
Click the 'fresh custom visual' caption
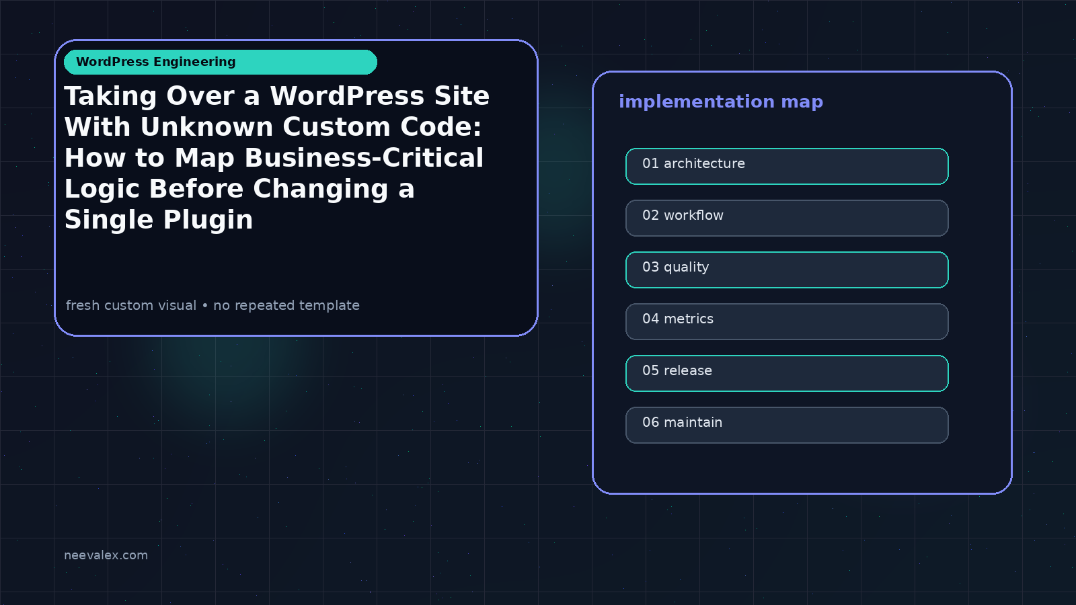pyautogui.click(x=213, y=305)
